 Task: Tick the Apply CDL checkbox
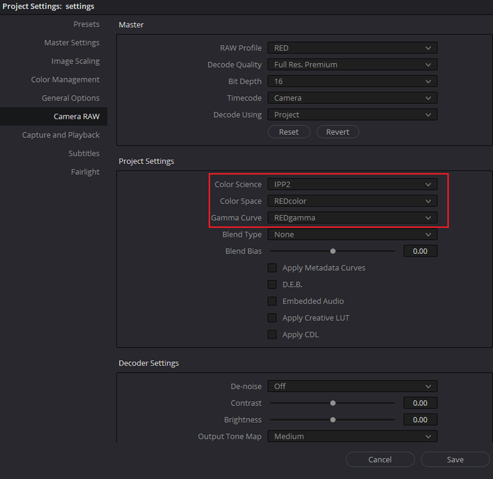tap(273, 335)
